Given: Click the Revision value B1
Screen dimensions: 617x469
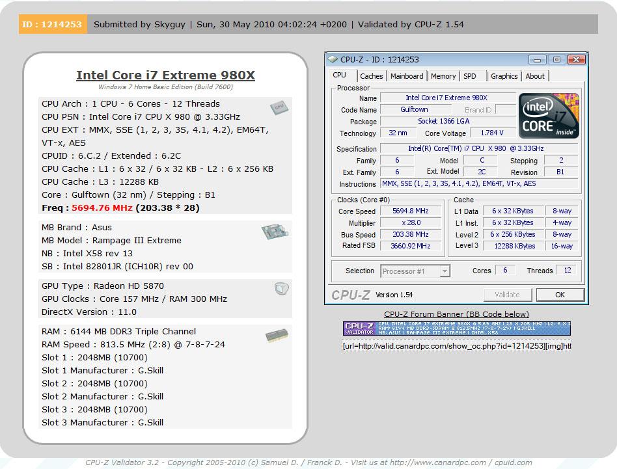Looking at the screenshot, I should [561, 172].
